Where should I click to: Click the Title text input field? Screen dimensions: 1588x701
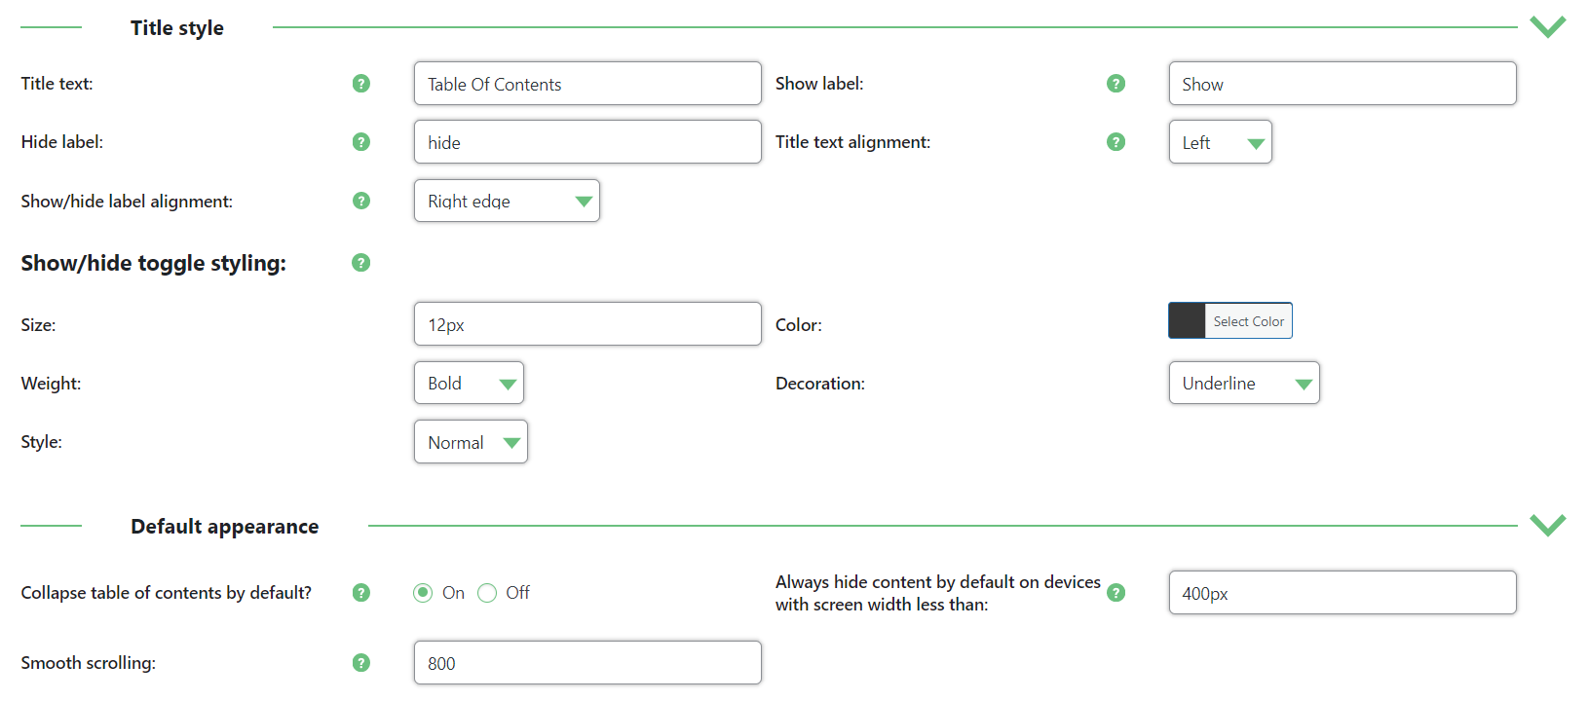(587, 84)
